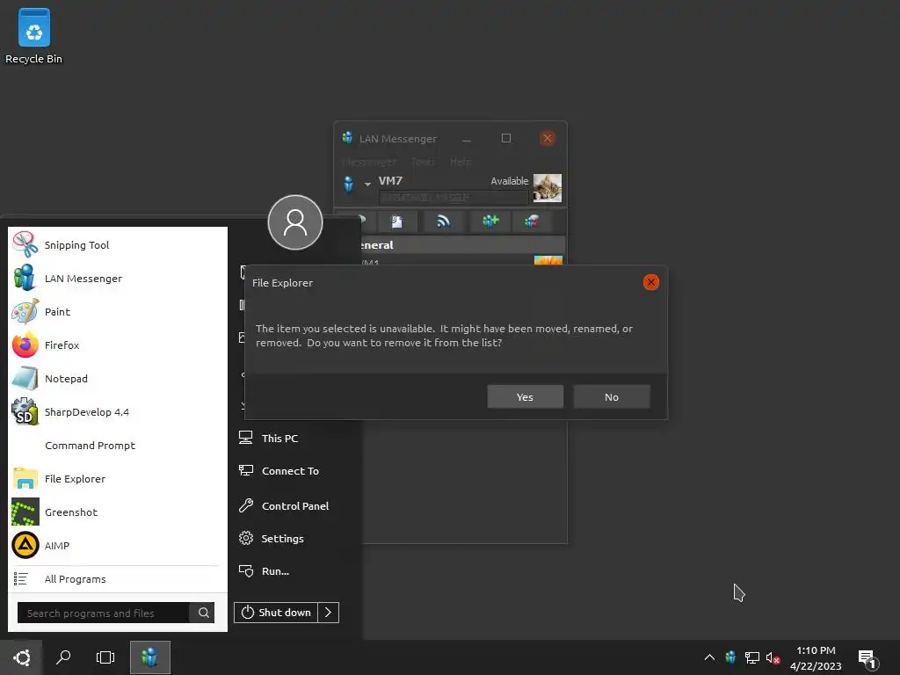Open Command Prompt from the Start menu
Viewport: 900px width, 675px height.
tap(117, 446)
